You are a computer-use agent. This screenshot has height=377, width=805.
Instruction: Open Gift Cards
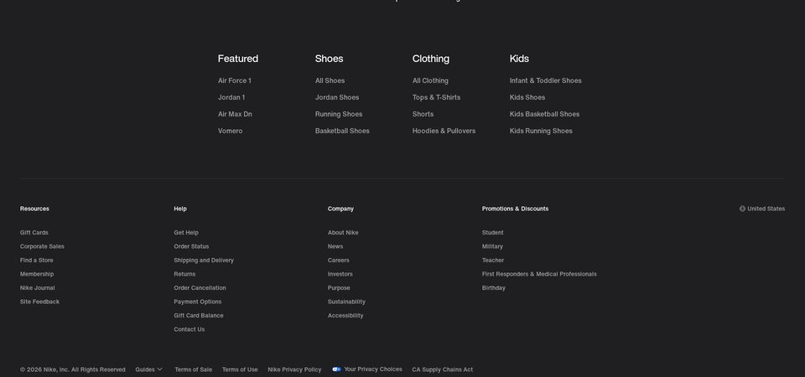(x=34, y=233)
